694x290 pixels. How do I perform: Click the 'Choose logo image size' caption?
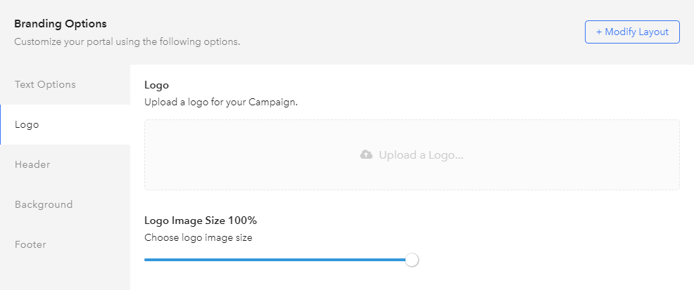198,237
